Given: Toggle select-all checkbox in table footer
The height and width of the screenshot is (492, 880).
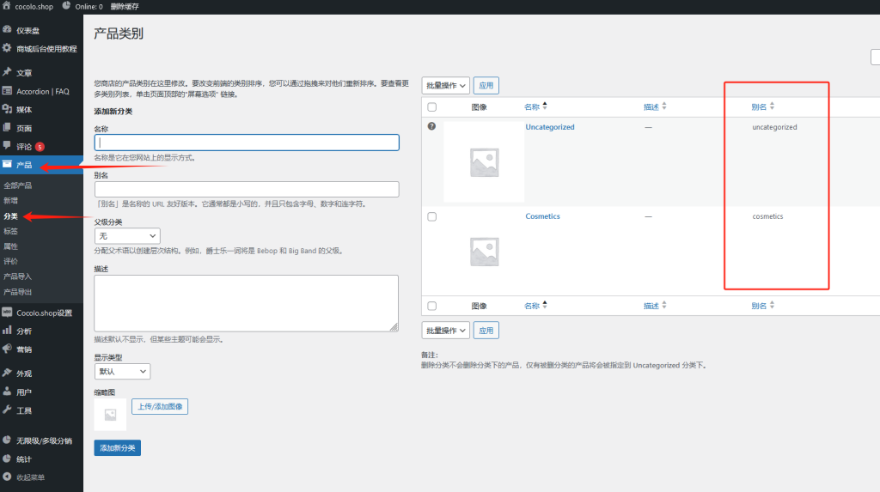Looking at the screenshot, I should click(x=431, y=306).
